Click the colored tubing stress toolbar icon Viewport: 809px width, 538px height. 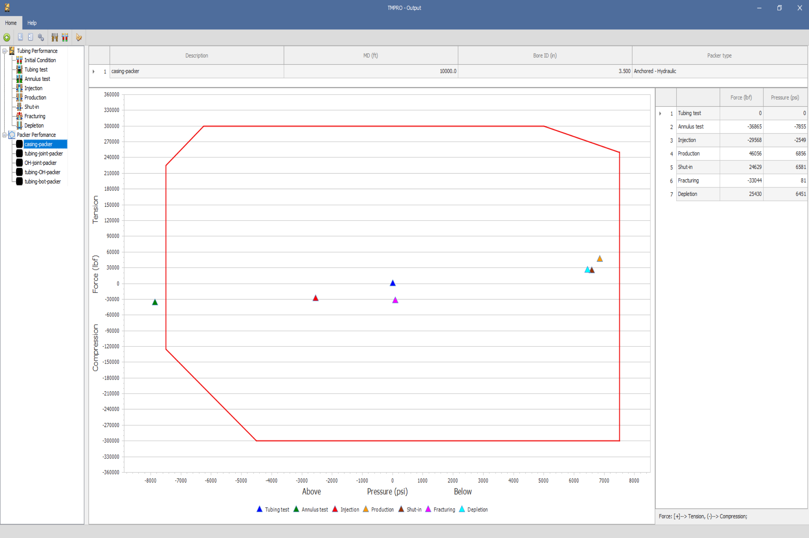click(65, 38)
